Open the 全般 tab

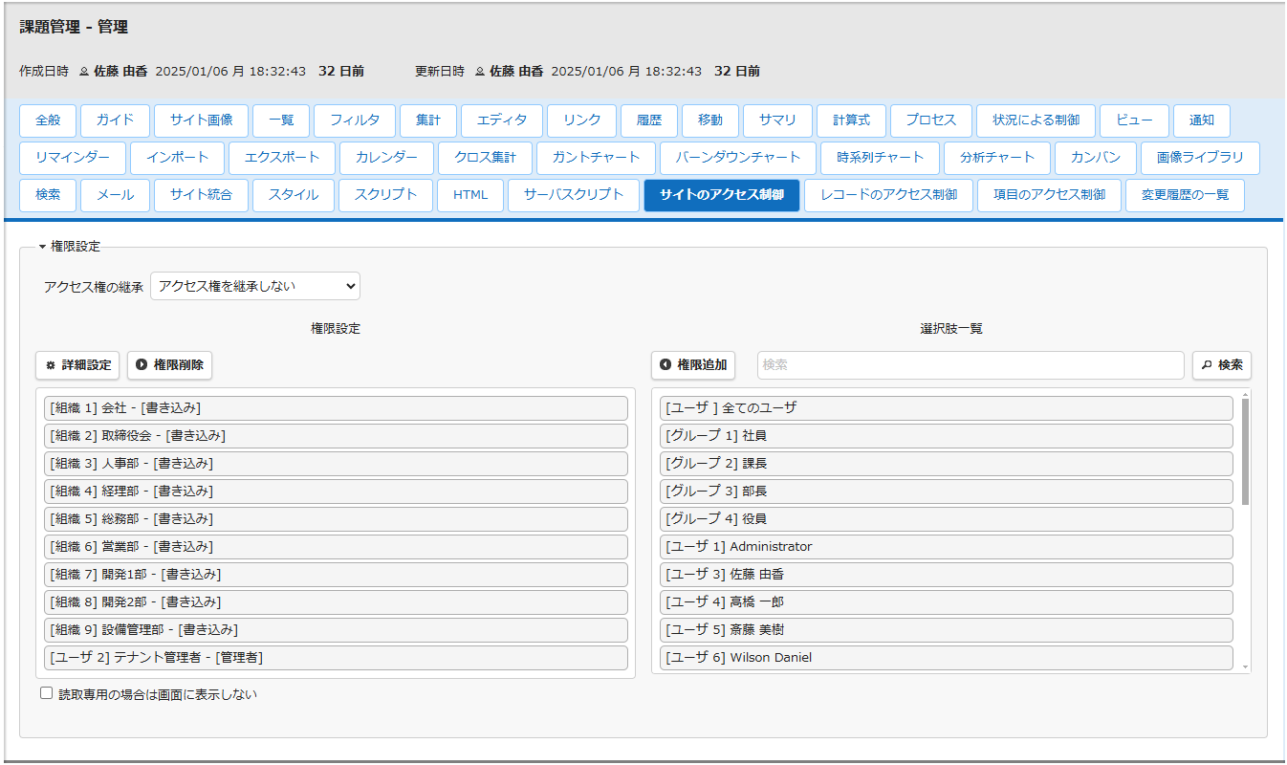tap(48, 120)
